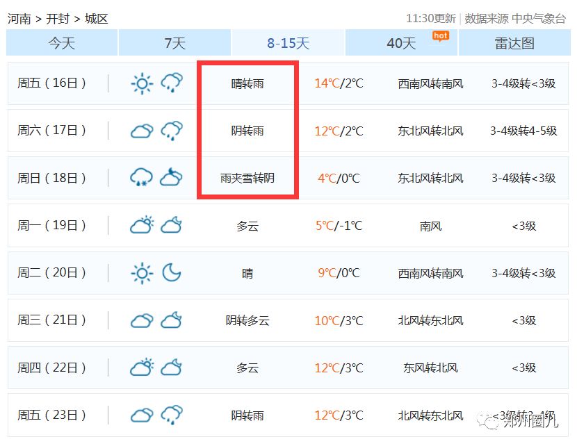Click the partly cloudy sun icon for Monday 19日

pyautogui.click(x=142, y=225)
